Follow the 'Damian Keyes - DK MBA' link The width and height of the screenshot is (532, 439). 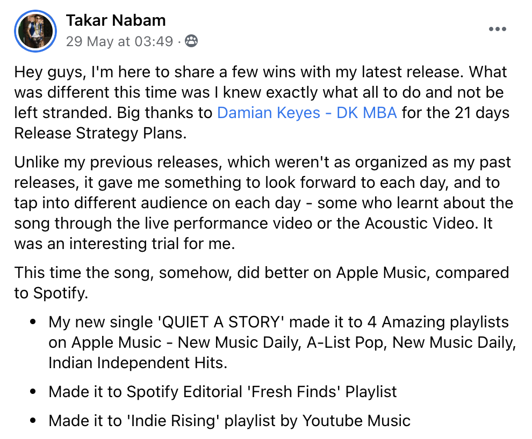click(x=307, y=113)
